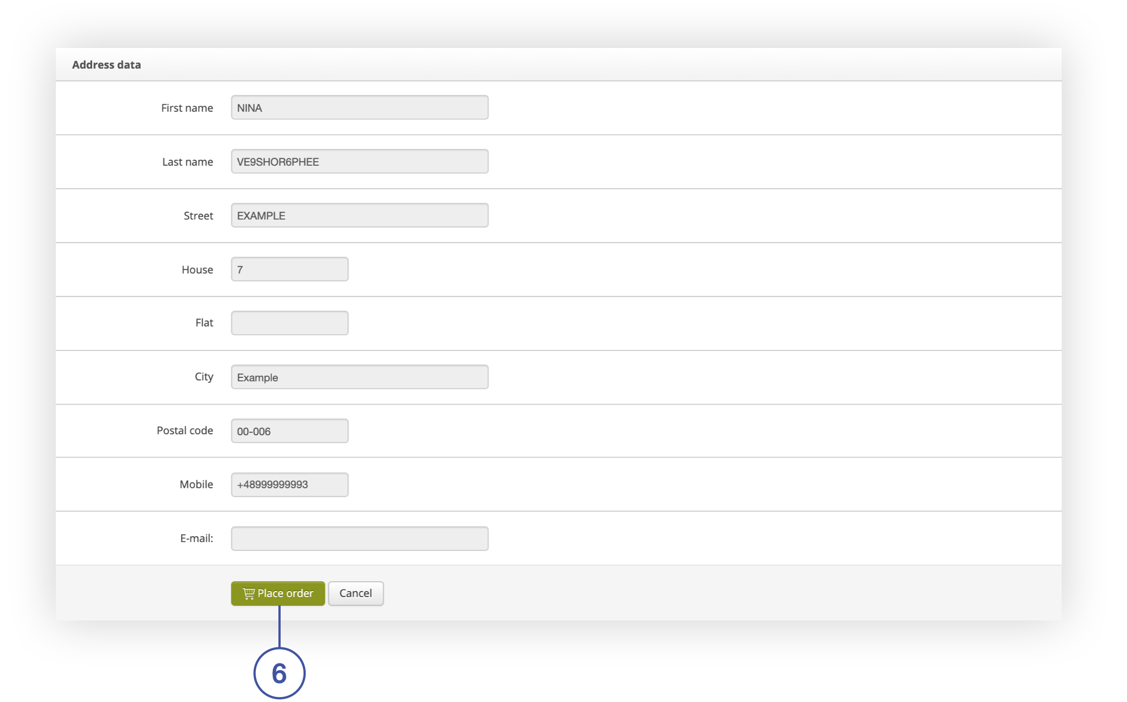Image resolution: width=1127 pixels, height=702 pixels.
Task: Click the E-mail: label
Action: tap(196, 538)
